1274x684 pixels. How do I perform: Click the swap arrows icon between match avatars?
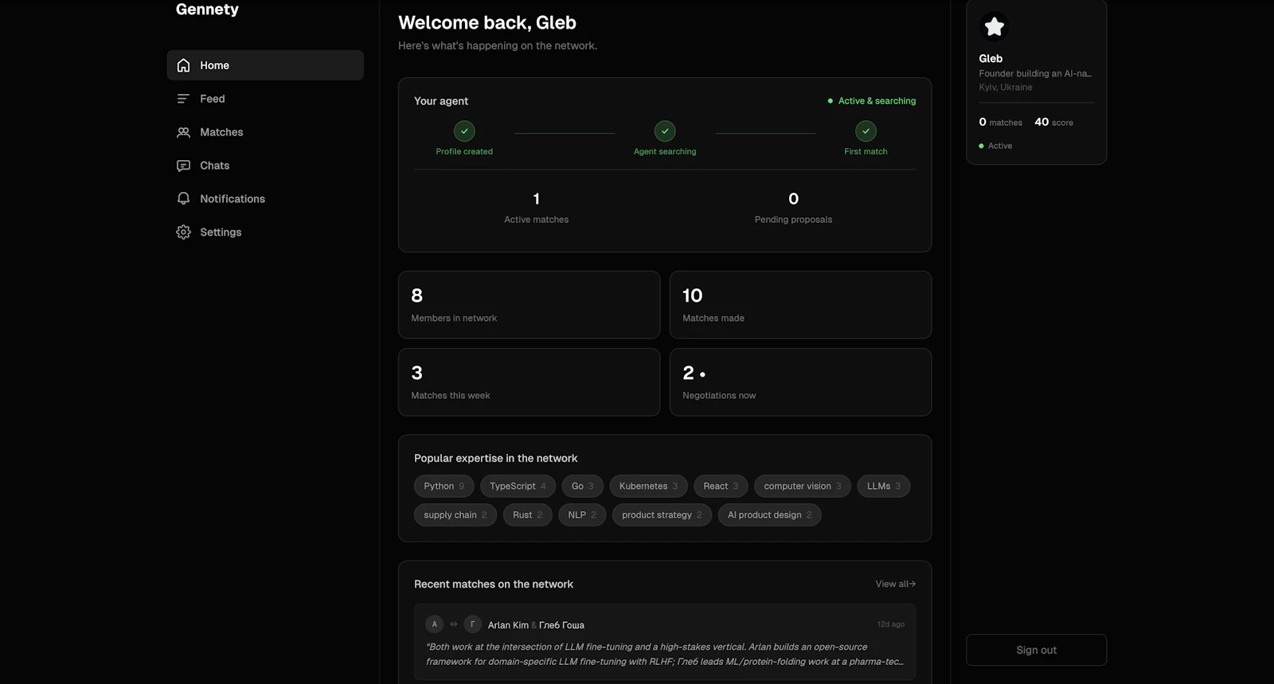coord(454,624)
